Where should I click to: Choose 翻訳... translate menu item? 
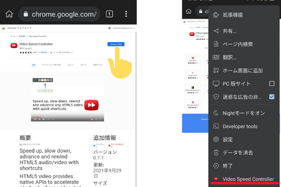pyautogui.click(x=244, y=57)
